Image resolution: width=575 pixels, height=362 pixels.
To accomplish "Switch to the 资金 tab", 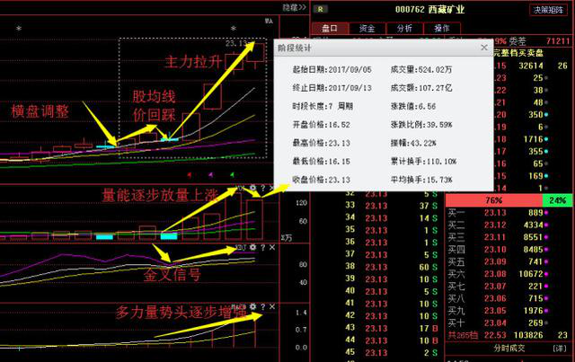I will (367, 28).
